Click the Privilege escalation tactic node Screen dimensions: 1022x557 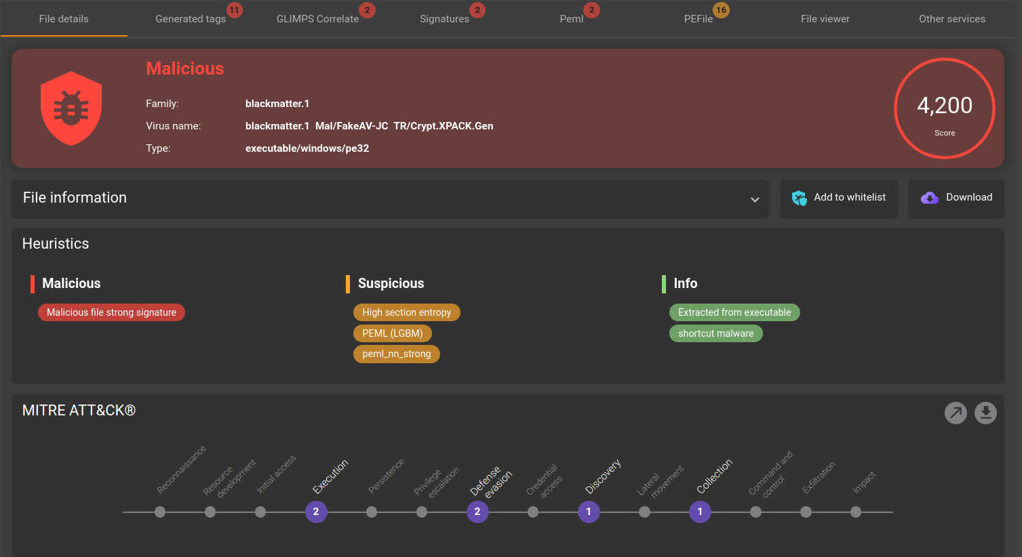tap(422, 512)
